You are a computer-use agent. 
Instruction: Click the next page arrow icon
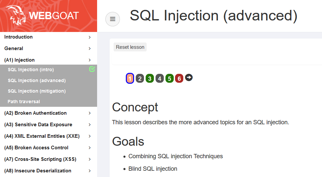point(189,78)
